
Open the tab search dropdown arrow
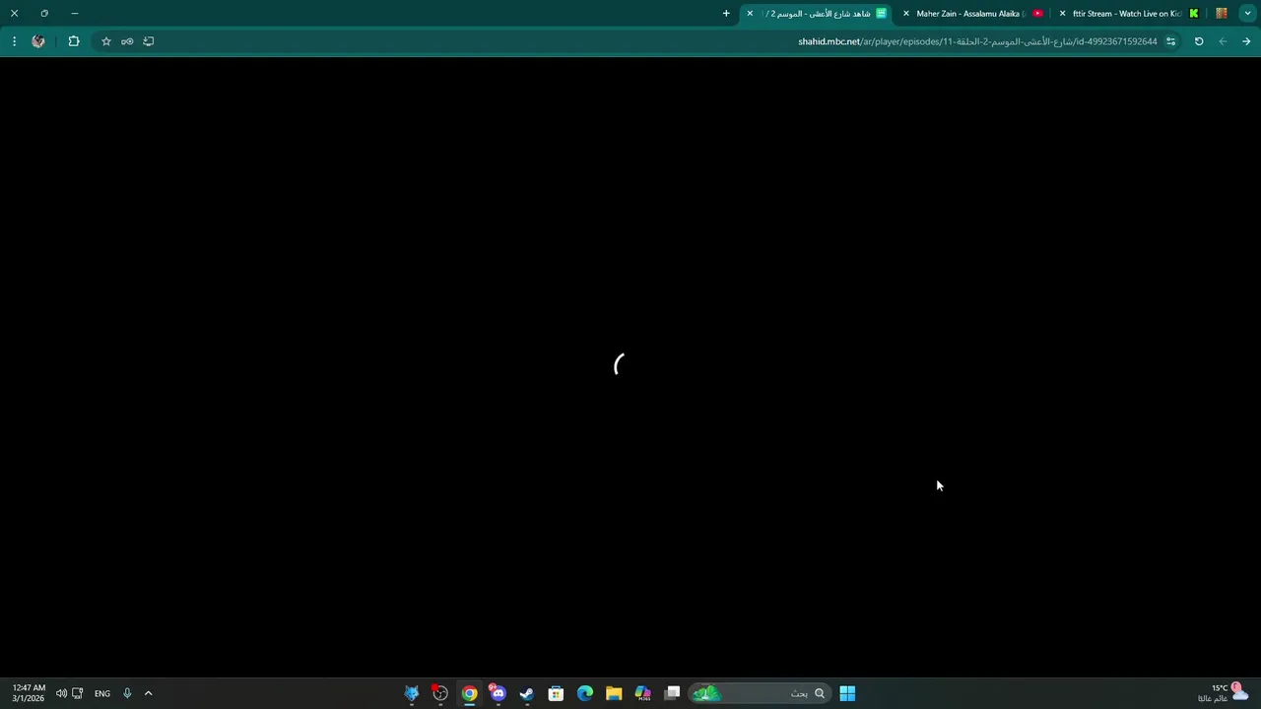click(x=1247, y=14)
